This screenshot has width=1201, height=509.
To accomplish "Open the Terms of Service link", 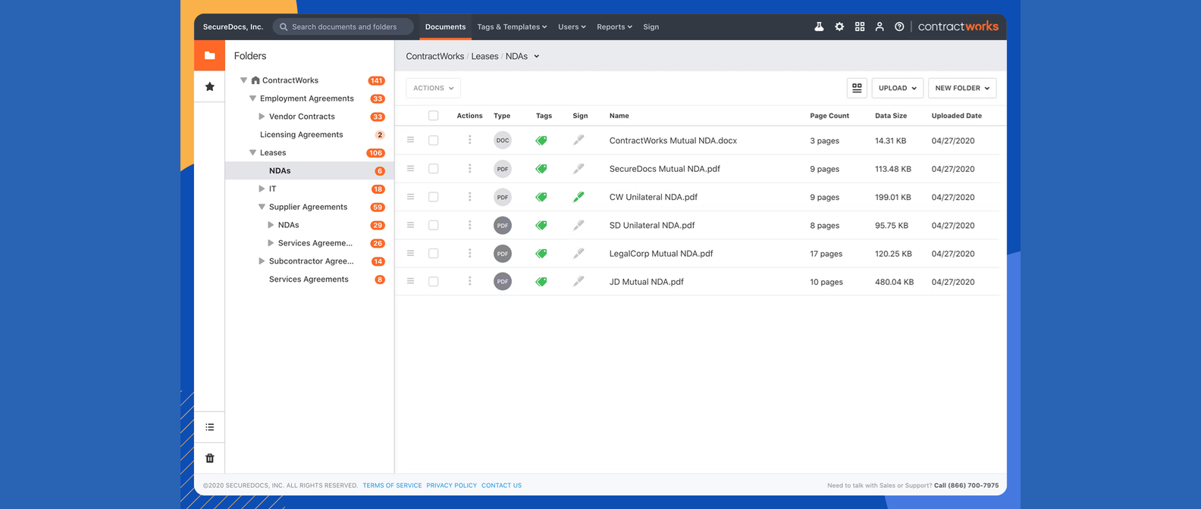I will click(x=392, y=486).
